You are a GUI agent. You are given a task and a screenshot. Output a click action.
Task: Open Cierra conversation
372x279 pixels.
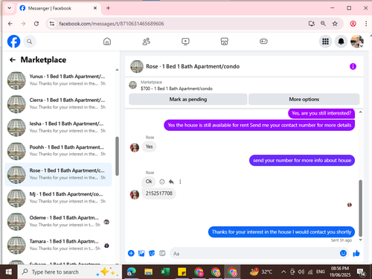[x=59, y=103]
